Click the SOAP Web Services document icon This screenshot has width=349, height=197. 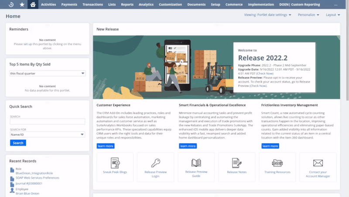pos(12,179)
